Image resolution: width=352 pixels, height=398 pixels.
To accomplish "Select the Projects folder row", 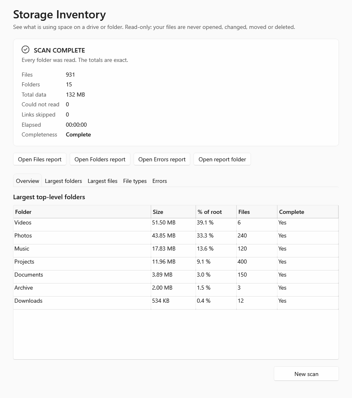I will click(176, 264).
